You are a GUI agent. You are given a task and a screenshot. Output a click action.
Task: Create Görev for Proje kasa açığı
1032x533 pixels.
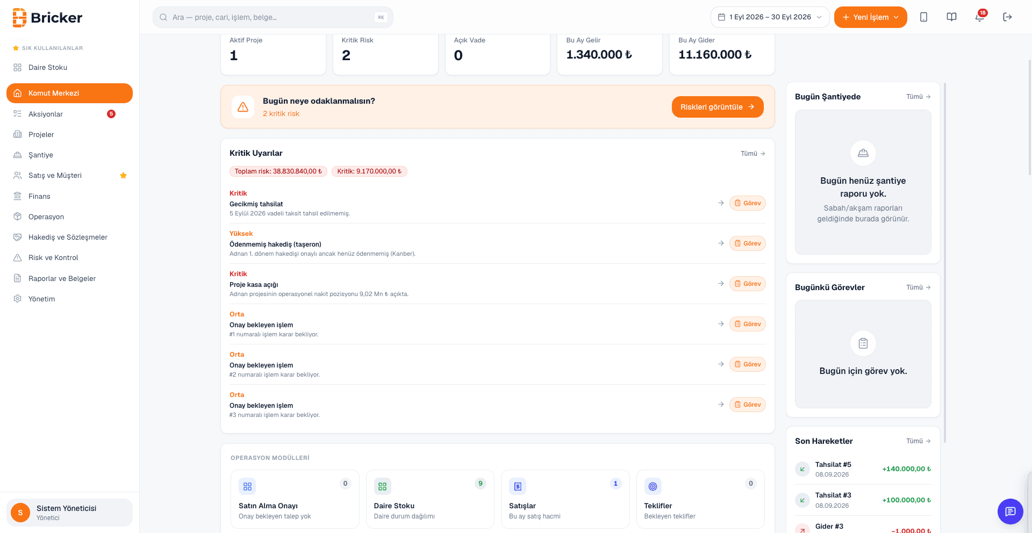[x=748, y=284]
